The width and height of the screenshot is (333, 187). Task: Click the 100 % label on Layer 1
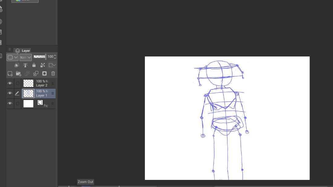40,91
